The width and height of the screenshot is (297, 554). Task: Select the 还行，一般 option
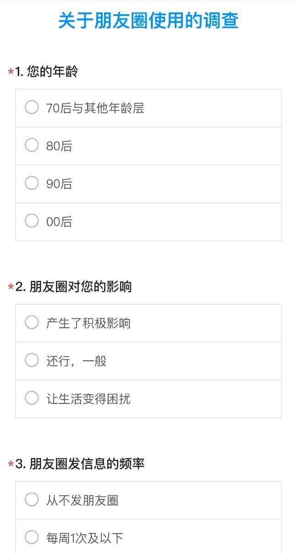32,360
